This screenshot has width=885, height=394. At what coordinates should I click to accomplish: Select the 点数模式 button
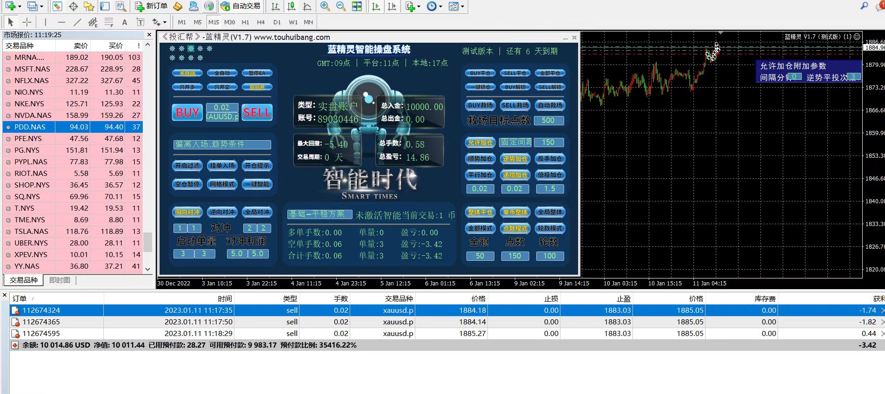(515, 228)
